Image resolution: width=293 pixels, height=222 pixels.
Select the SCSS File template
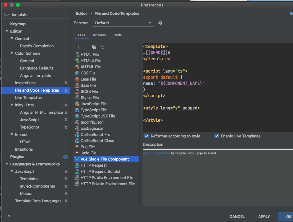pos(107,92)
